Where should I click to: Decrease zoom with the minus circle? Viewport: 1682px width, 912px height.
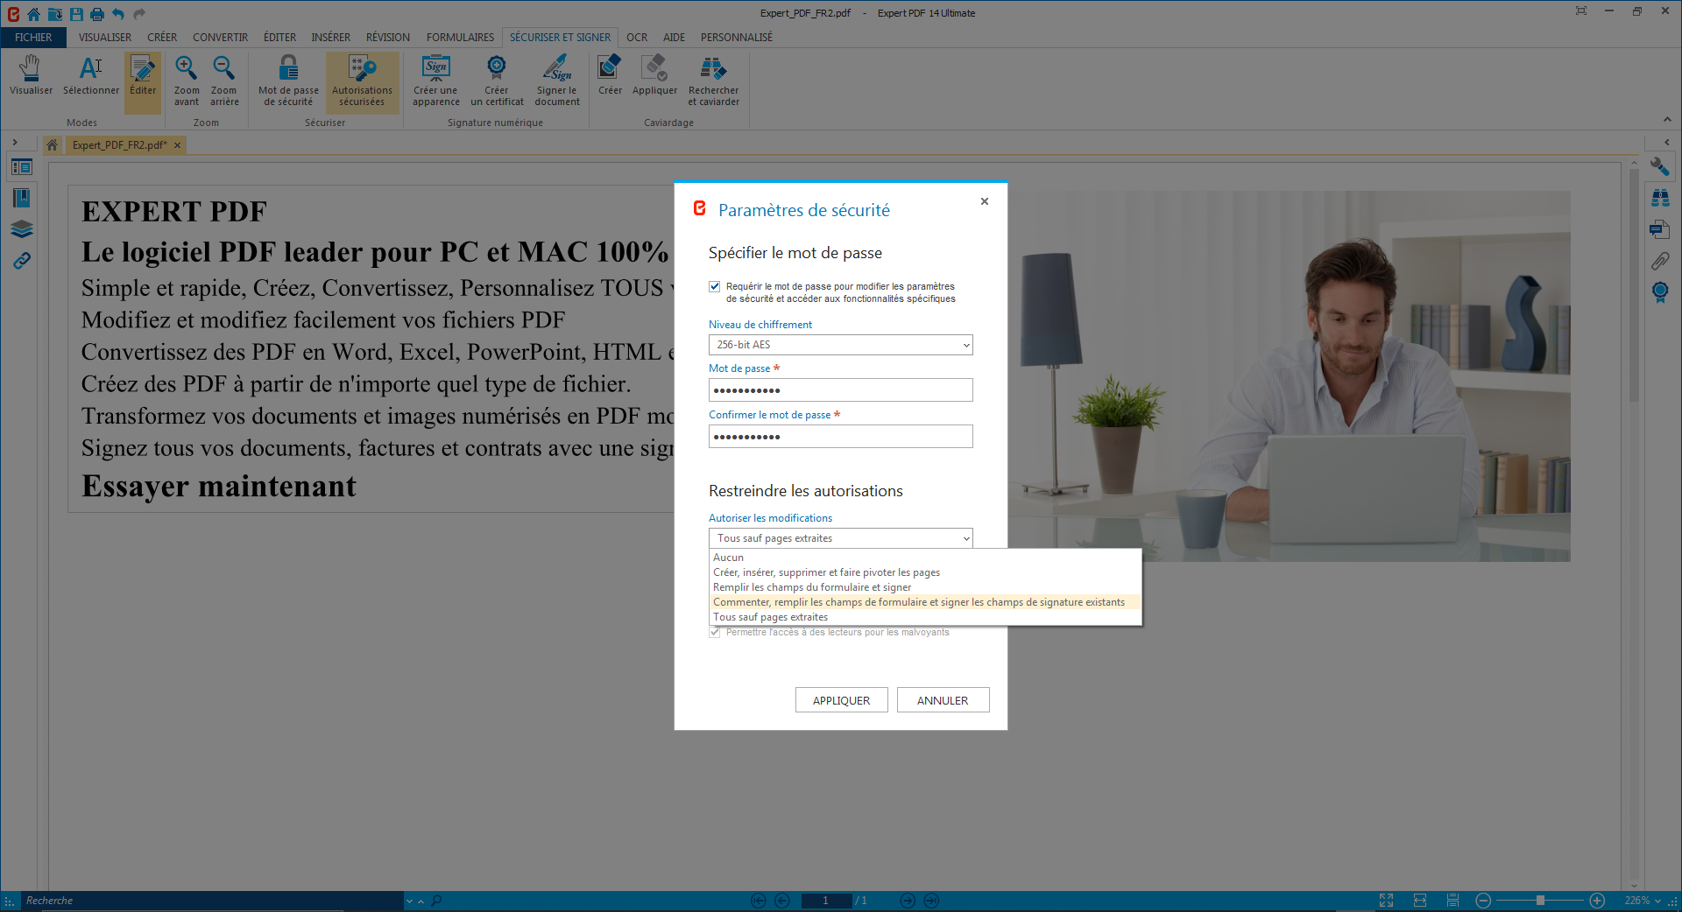coord(1483,901)
